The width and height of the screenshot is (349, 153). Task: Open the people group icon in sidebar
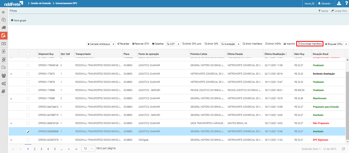point(4,76)
